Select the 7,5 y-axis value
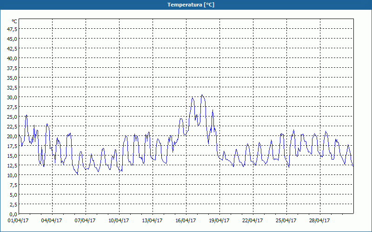Image resolution: width=372 pixels, height=232 pixels. 13,185
